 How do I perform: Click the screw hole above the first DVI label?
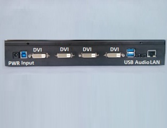pyautogui.click(x=28, y=43)
